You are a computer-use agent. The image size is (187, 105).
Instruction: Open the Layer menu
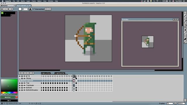point(28,1)
